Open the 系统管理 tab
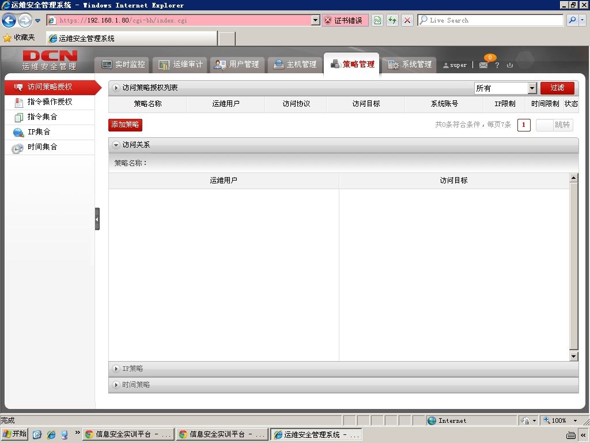 pyautogui.click(x=410, y=65)
